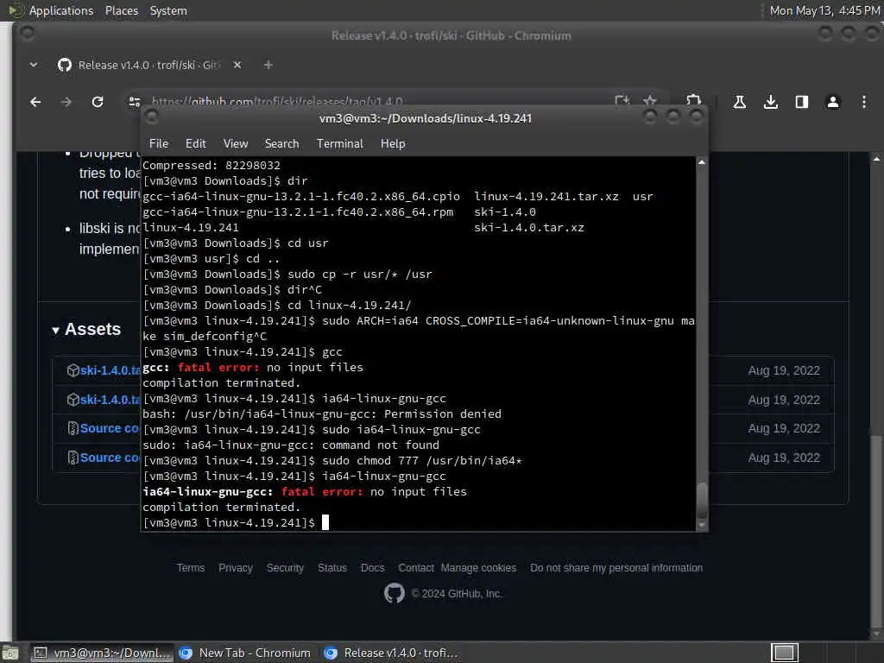Close the Release v1.4.0 browser tab

237,65
